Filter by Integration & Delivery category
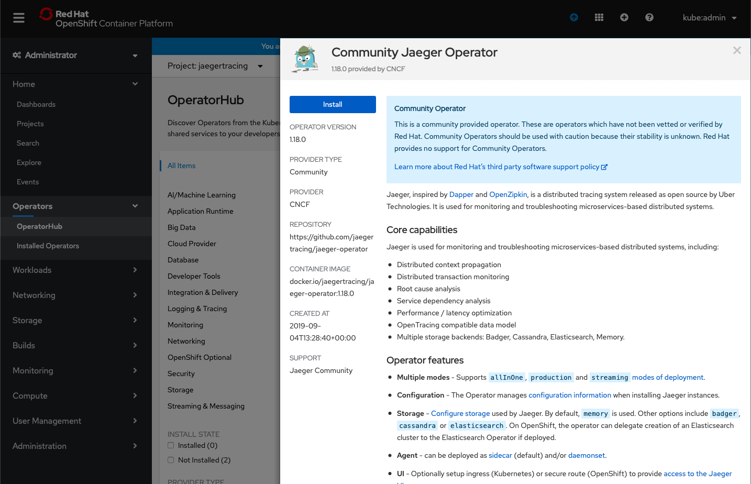The height and width of the screenshot is (484, 751). (x=203, y=292)
